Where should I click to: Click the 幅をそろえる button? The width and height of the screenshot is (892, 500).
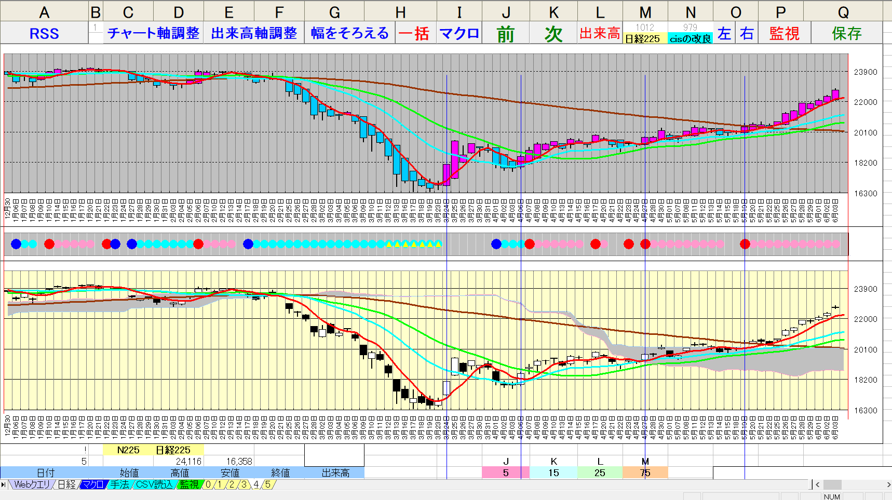point(350,33)
